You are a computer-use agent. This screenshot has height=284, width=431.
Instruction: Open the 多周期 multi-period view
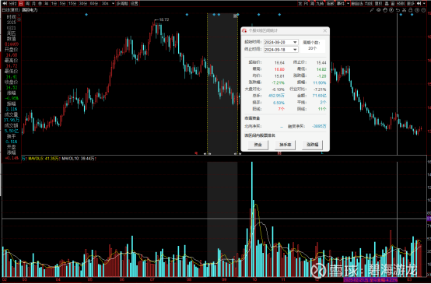[x=122, y=3]
